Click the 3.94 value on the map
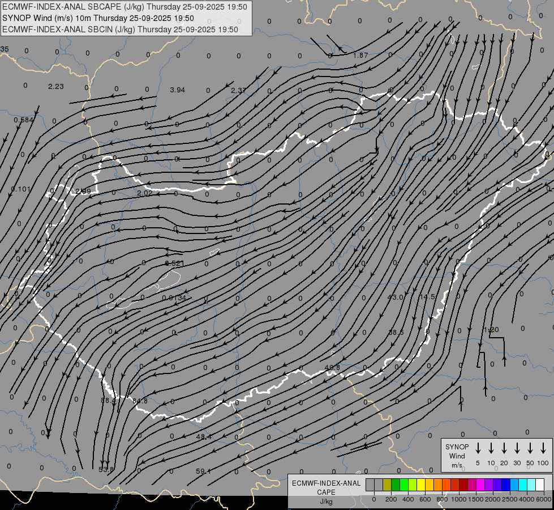Image resolution: width=554 pixels, height=510 pixels. click(x=178, y=90)
